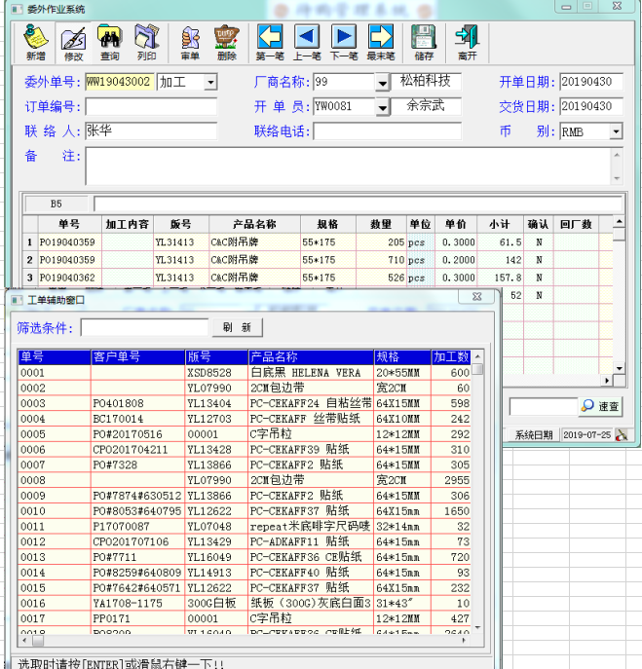This screenshot has width=642, height=669.
Task: Select row 0001 in the helper list
Action: [x=245, y=373]
